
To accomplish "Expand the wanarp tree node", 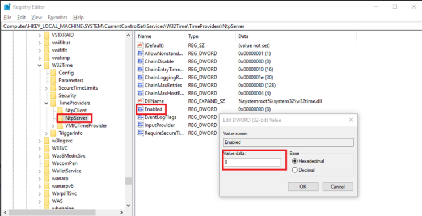I will pyautogui.click(x=40, y=179).
